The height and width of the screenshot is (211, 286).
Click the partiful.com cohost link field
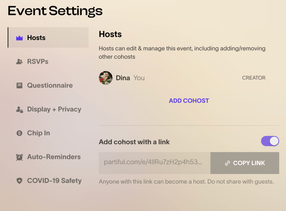(x=155, y=163)
